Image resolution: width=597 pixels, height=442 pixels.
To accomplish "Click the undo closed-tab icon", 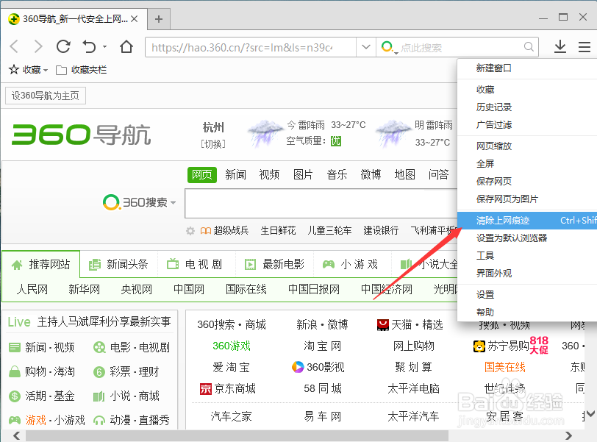I will [x=89, y=47].
